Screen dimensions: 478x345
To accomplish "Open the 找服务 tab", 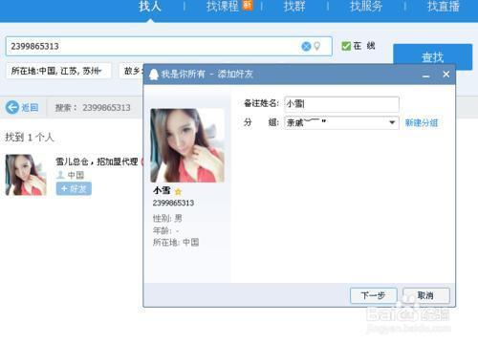I will (366, 7).
